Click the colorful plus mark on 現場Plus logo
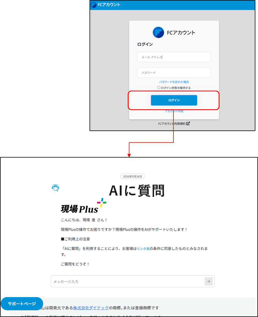258x317 pixels. (102, 203)
